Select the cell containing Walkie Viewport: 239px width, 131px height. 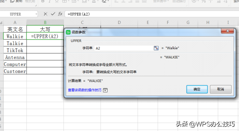[15, 36]
